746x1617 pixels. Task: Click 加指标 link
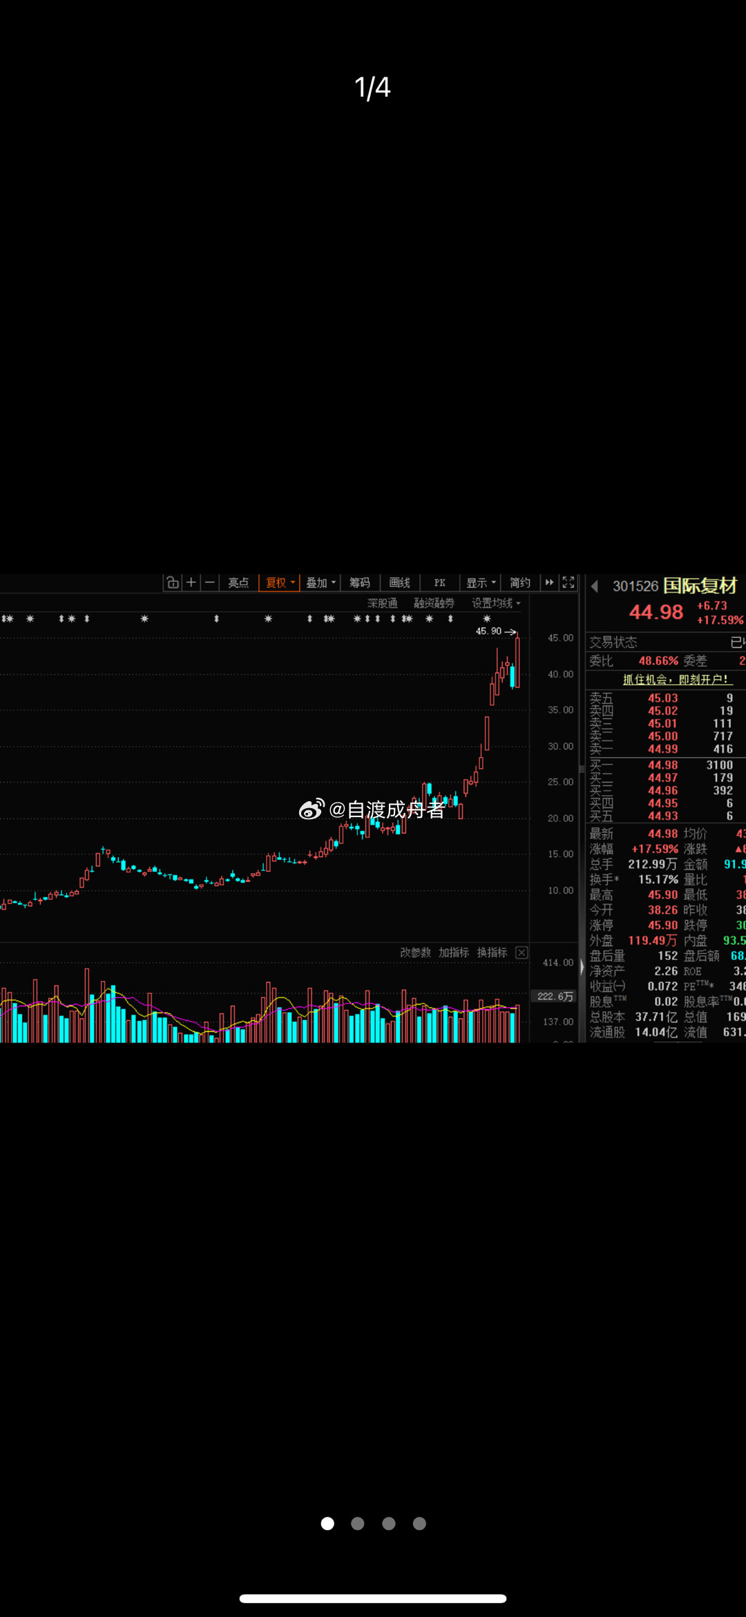[x=454, y=953]
